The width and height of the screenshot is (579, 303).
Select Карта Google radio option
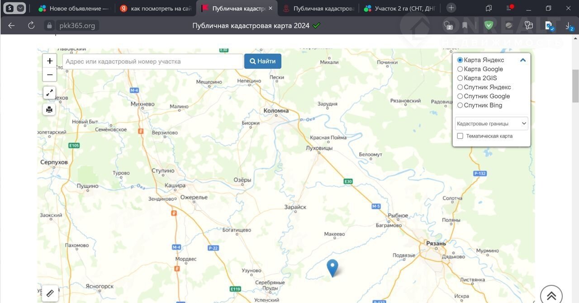(x=460, y=69)
